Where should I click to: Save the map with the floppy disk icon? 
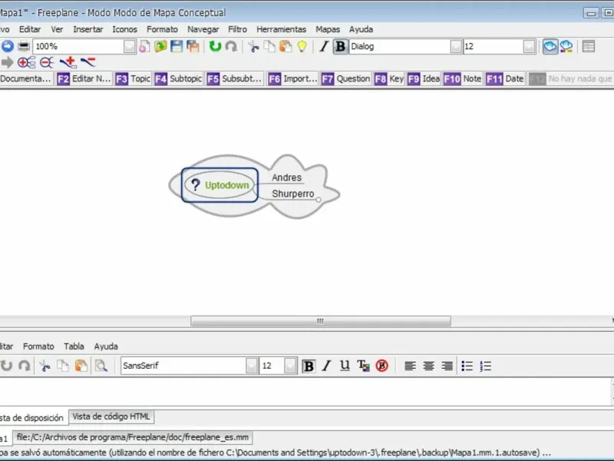[177, 46]
